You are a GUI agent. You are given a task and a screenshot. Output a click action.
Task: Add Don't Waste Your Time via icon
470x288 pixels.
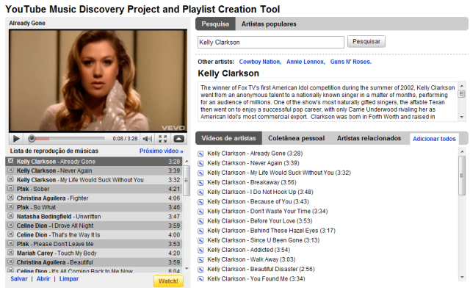coord(200,212)
